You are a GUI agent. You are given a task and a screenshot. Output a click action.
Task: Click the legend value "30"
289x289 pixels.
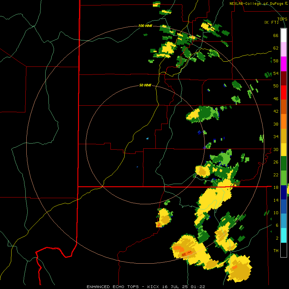tap(276, 149)
